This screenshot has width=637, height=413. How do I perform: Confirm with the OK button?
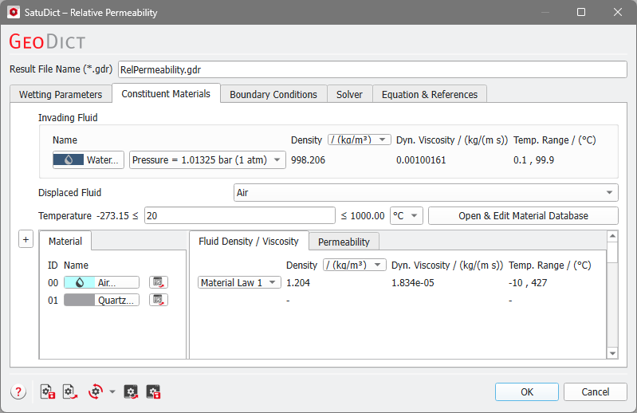click(x=526, y=392)
